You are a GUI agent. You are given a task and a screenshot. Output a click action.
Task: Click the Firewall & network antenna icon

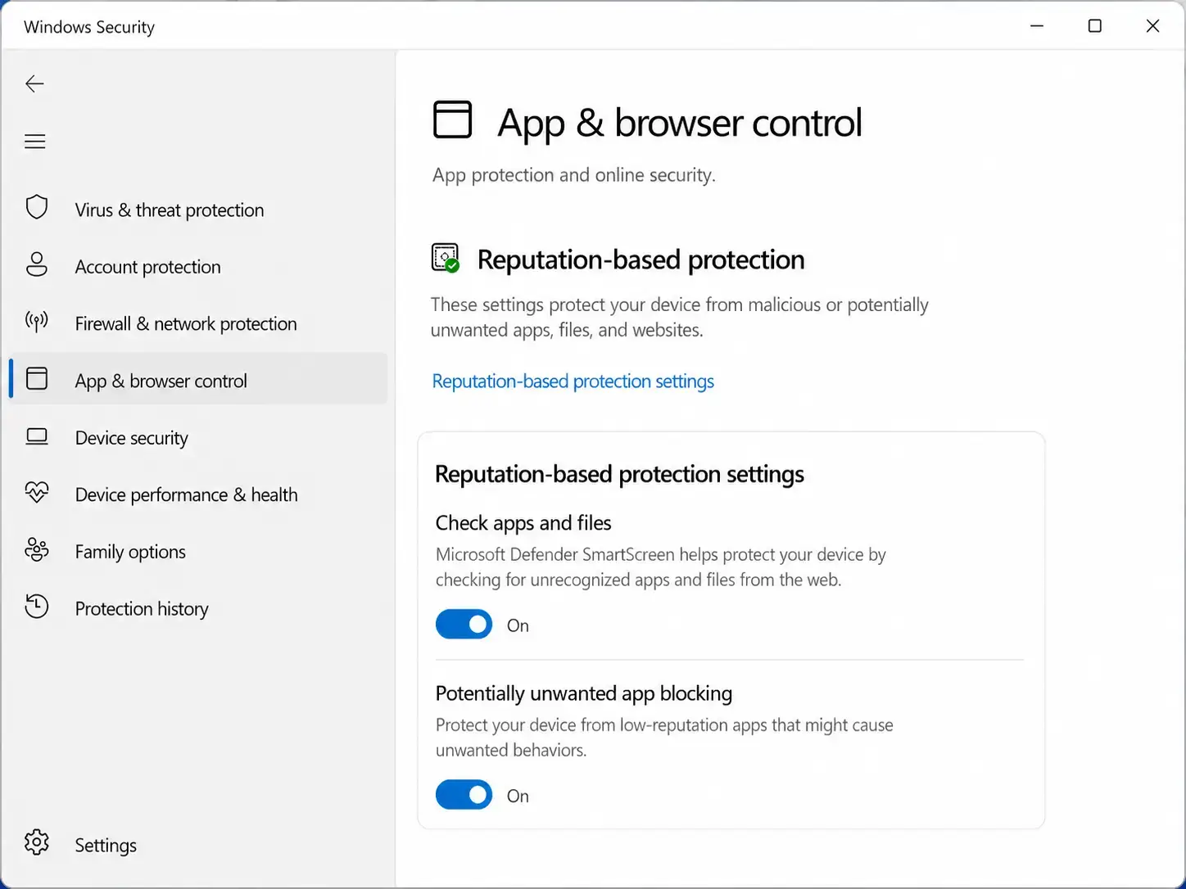pyautogui.click(x=37, y=322)
